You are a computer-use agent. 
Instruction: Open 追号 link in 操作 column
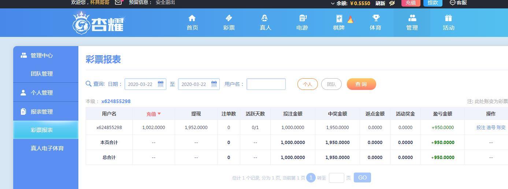coord(491,128)
